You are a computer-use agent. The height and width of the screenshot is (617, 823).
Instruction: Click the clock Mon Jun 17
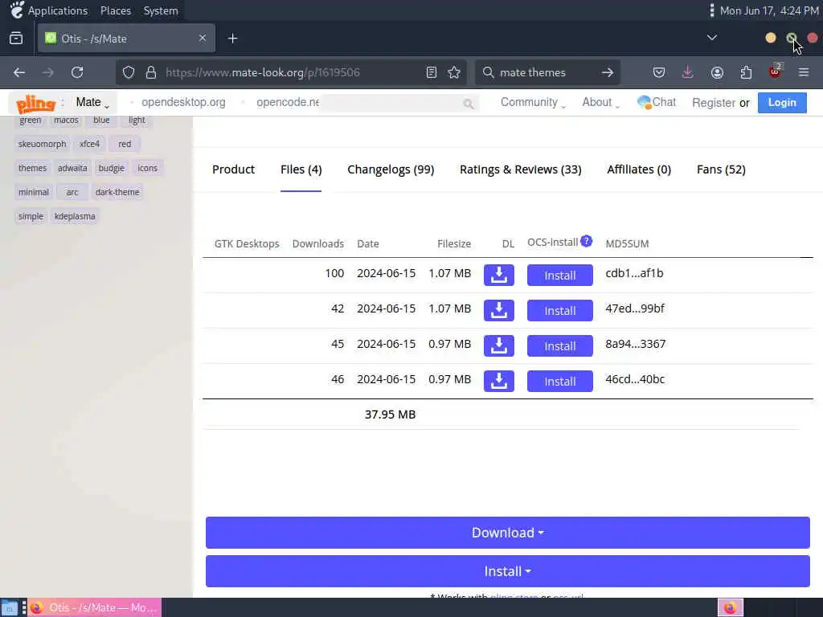click(769, 10)
